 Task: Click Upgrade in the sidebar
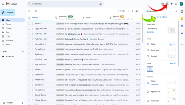pyautogui.click(x=10, y=103)
